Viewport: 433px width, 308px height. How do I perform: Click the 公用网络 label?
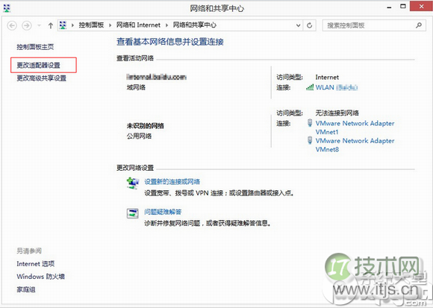coord(139,136)
